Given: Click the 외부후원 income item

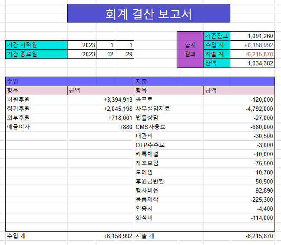Looking at the screenshot, I should [x=36, y=118].
